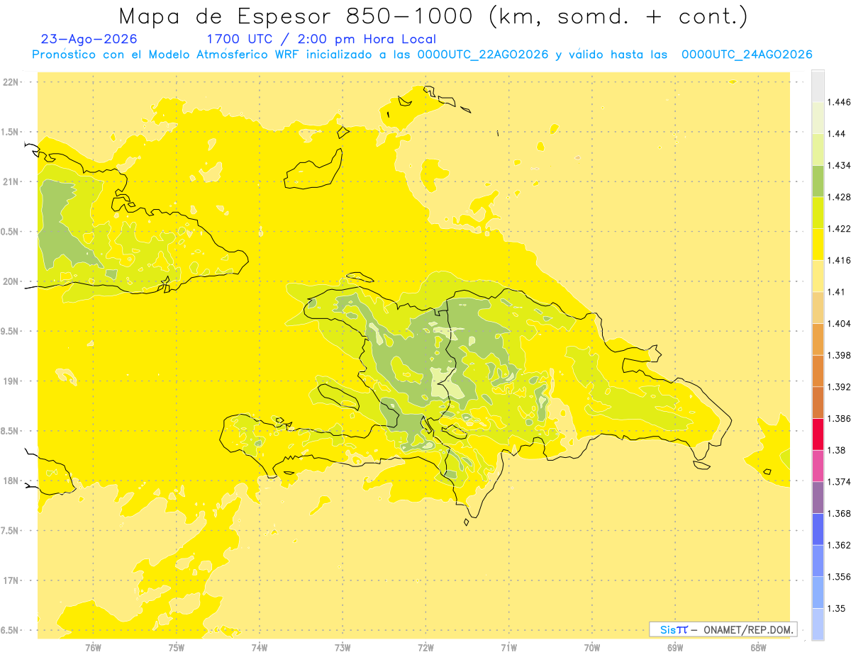Pick the green legend band between 1.428 and 1.434

tap(818, 181)
